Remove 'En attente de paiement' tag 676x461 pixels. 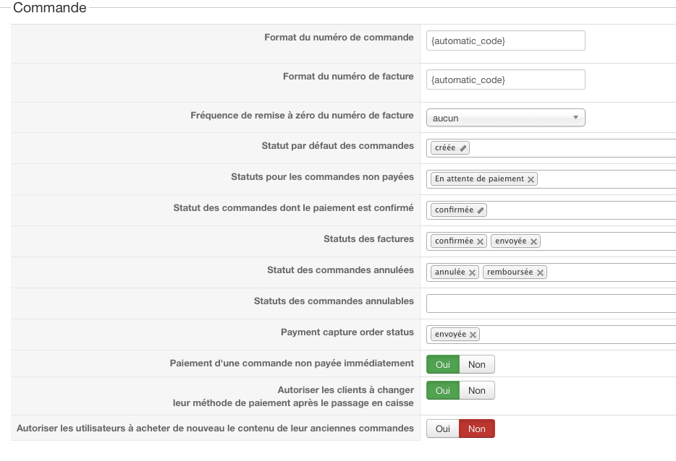[531, 179]
